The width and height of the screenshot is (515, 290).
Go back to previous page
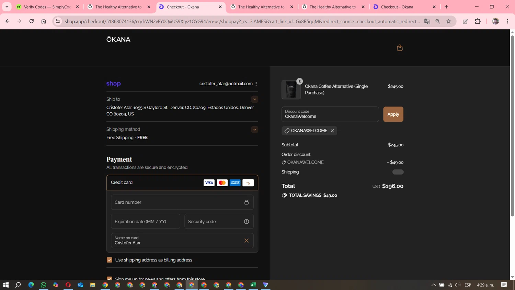(7, 21)
